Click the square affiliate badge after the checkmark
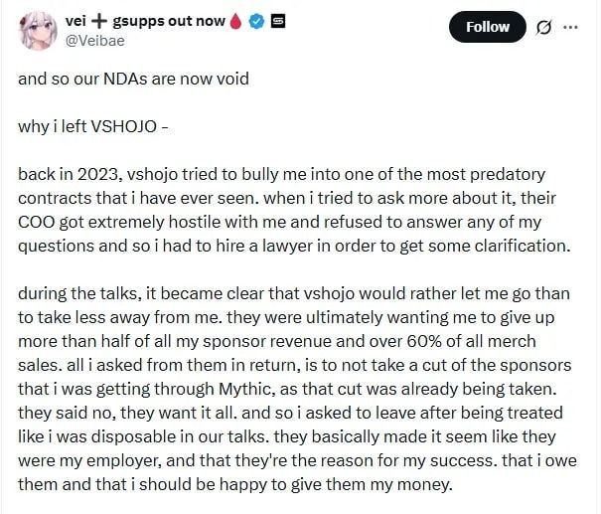 tap(278, 22)
